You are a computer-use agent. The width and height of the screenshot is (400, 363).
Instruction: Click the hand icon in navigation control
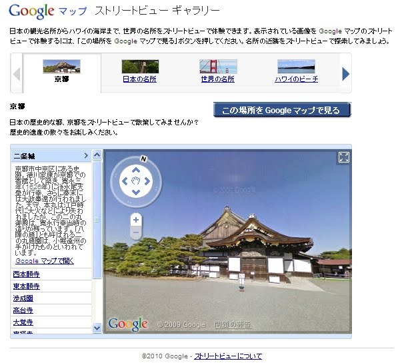(x=136, y=181)
